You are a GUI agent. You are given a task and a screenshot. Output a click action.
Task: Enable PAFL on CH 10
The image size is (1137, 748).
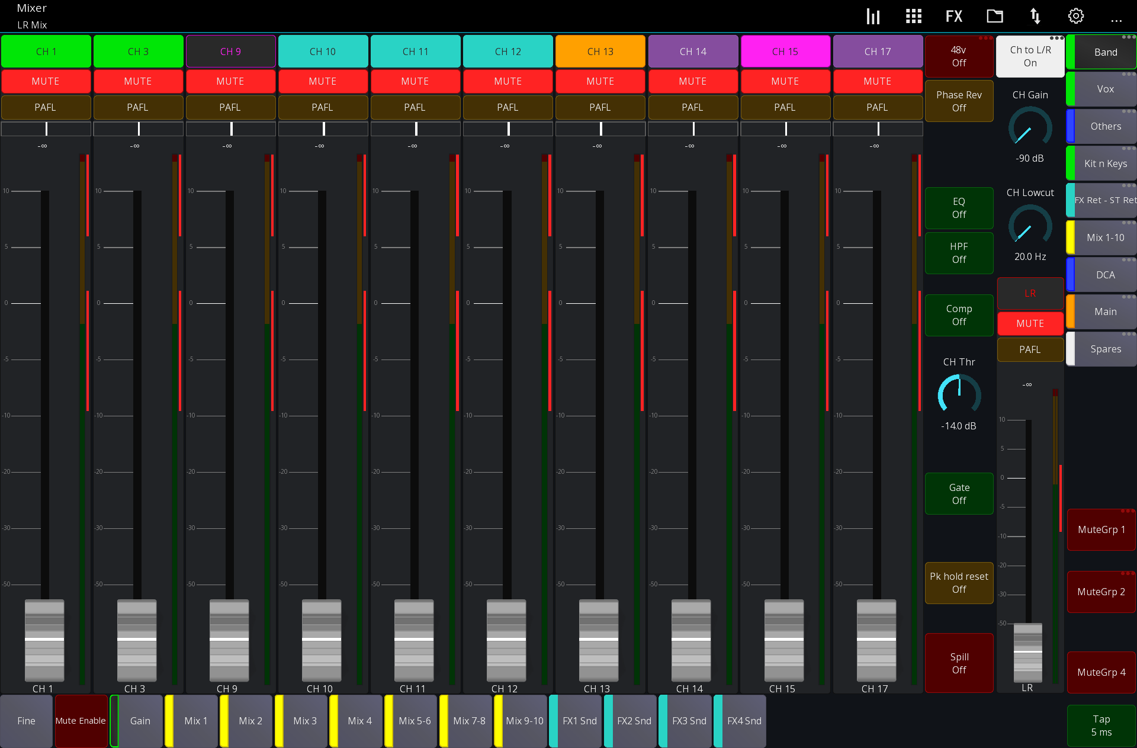(323, 107)
